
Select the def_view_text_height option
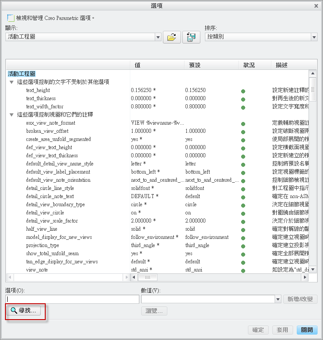(49, 147)
